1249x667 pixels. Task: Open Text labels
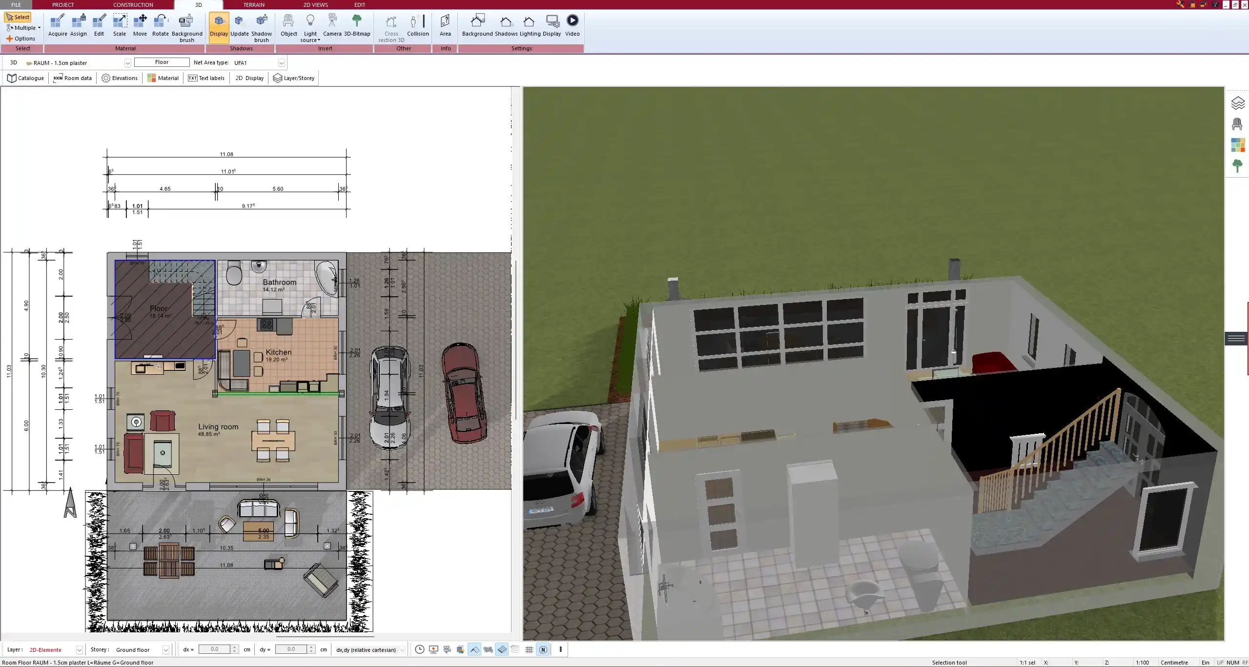tap(206, 78)
